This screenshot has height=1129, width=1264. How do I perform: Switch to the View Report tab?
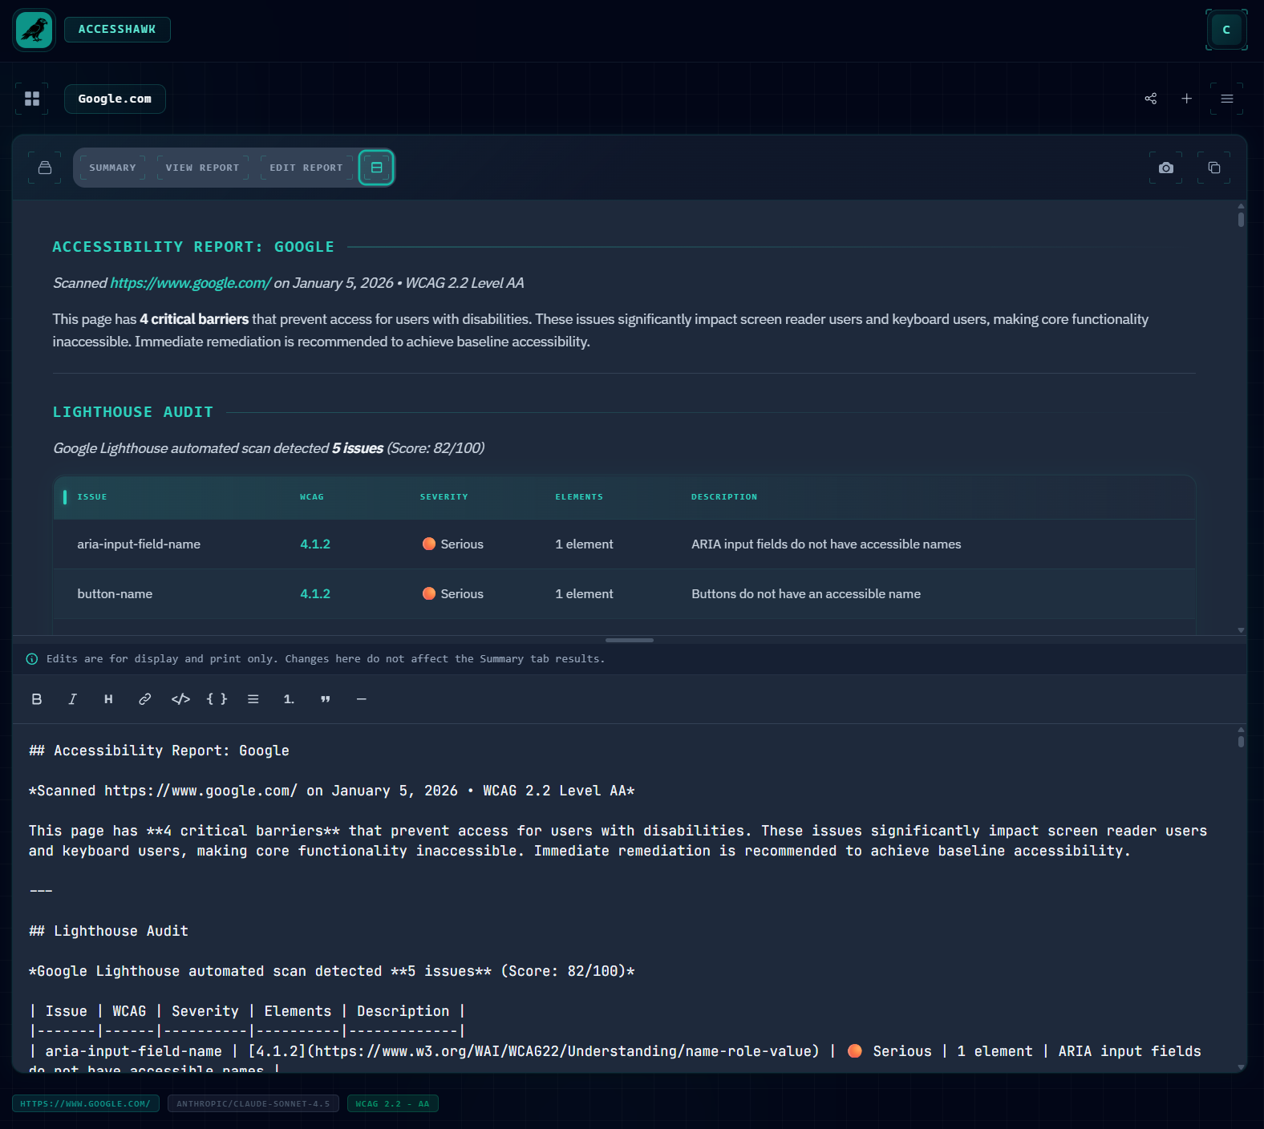pyautogui.click(x=202, y=168)
